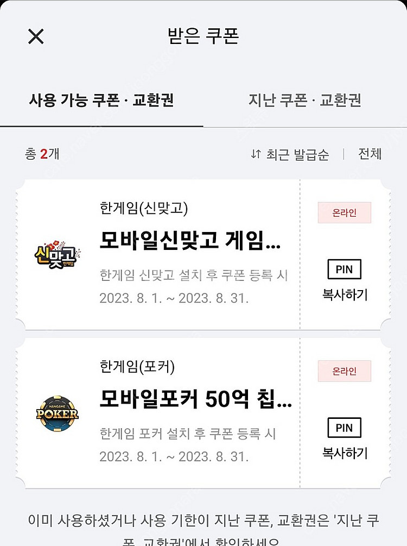Close the 받은 쿠폰 screen with X
This screenshot has height=546, width=407.
(x=36, y=36)
